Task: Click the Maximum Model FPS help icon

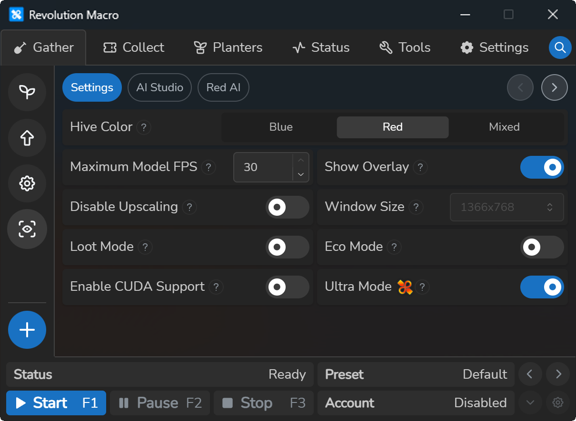Action: [209, 167]
